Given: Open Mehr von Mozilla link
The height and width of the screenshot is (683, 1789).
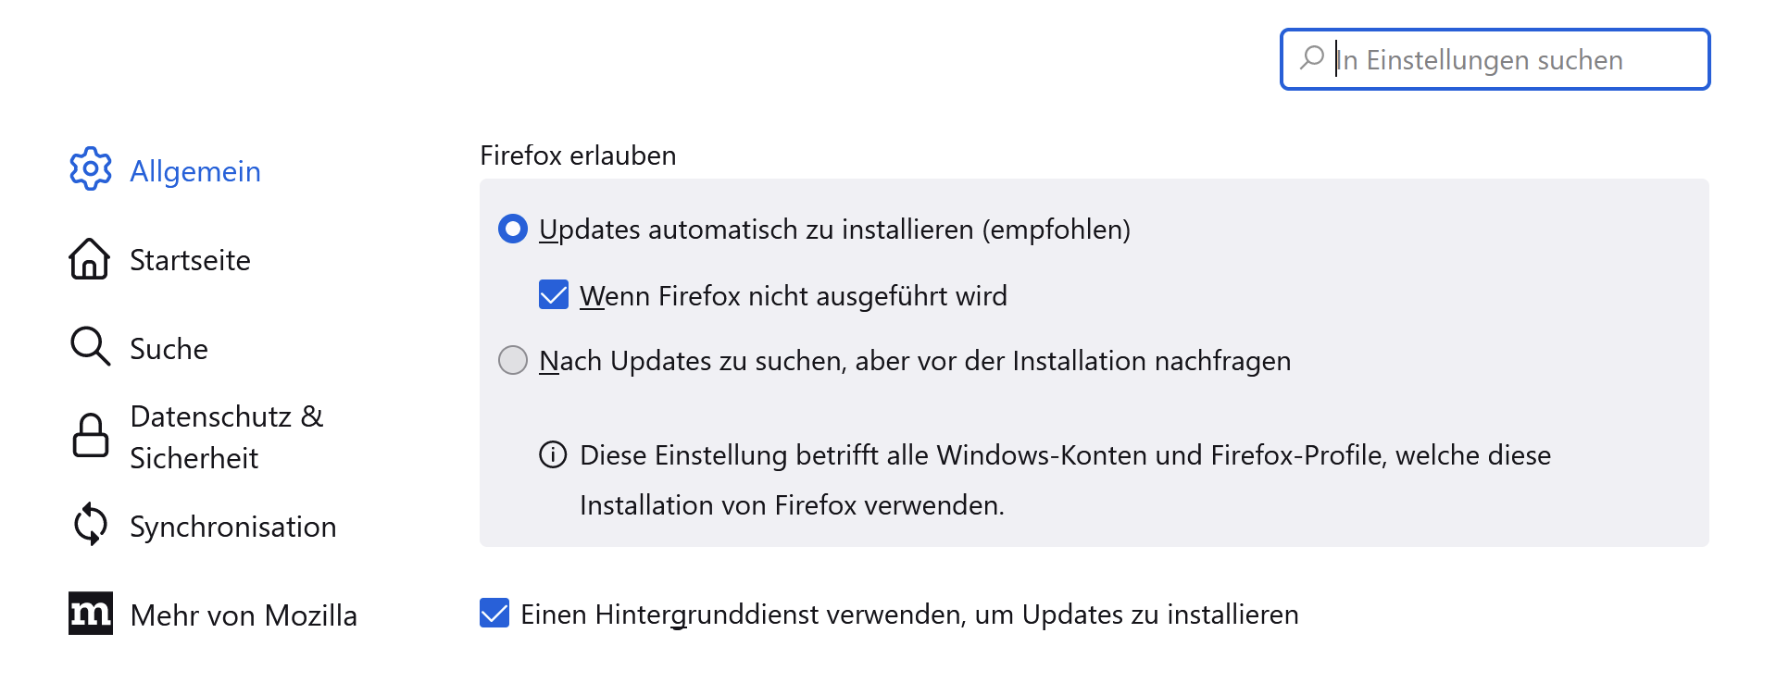Looking at the screenshot, I should click(244, 615).
